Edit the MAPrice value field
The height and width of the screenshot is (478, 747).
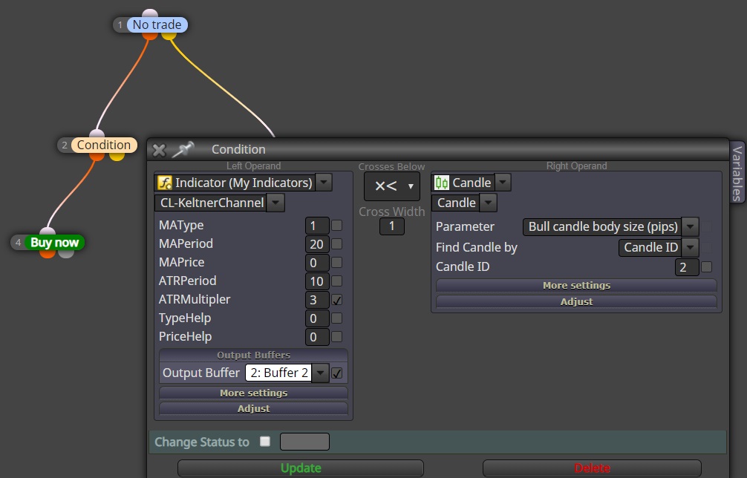(x=317, y=262)
